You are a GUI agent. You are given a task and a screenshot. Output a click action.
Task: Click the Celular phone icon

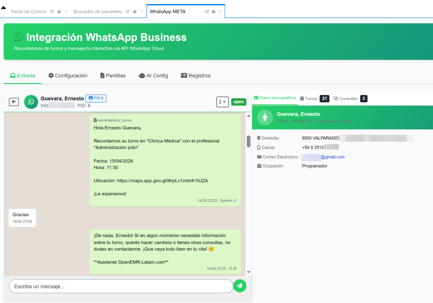[x=259, y=147]
